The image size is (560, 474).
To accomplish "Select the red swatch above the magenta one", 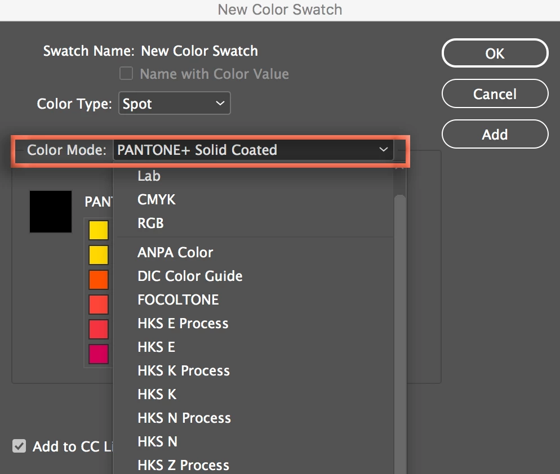I will tap(98, 329).
